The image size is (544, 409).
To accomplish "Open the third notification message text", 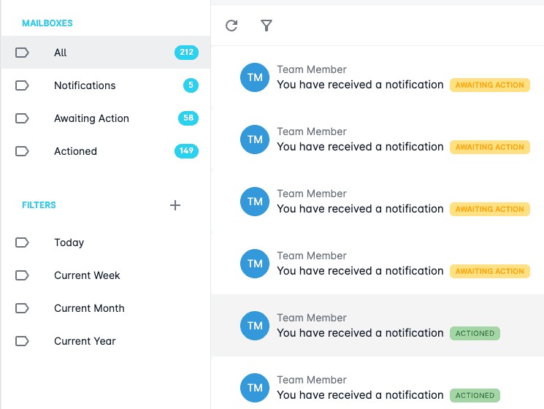I will click(360, 209).
